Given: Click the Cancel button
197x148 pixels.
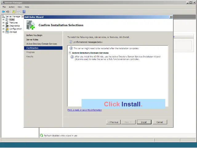Looking at the screenshot, I should (x=160, y=122).
